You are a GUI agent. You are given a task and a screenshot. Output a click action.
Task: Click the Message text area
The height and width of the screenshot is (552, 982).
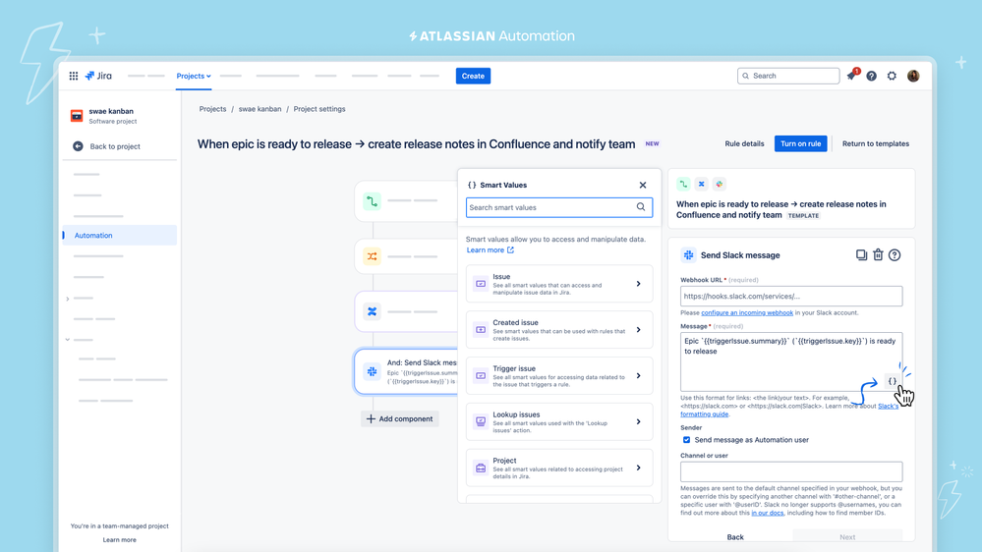tap(791, 361)
